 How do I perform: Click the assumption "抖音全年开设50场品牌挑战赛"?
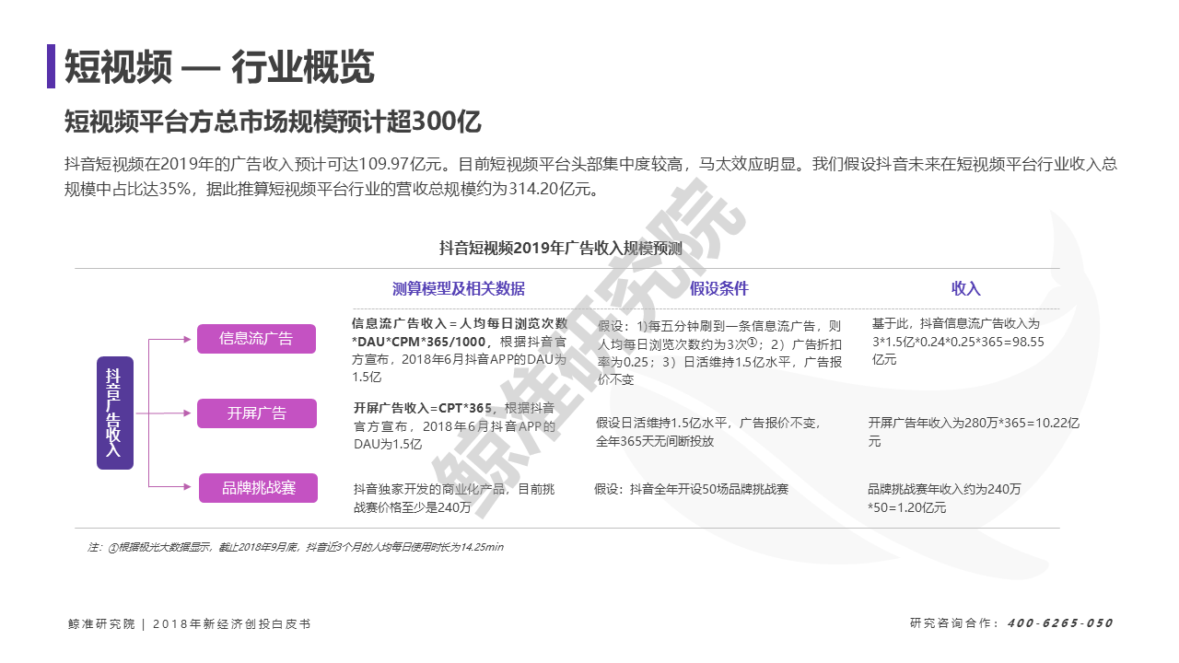click(709, 489)
